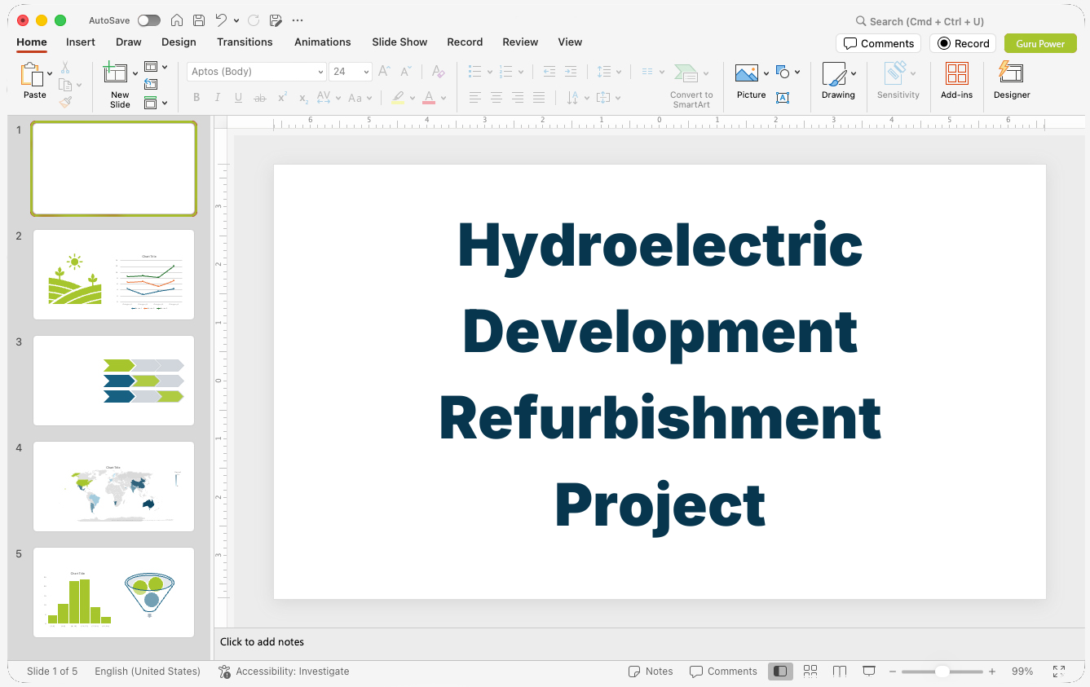Open the Transitions tab

245,42
